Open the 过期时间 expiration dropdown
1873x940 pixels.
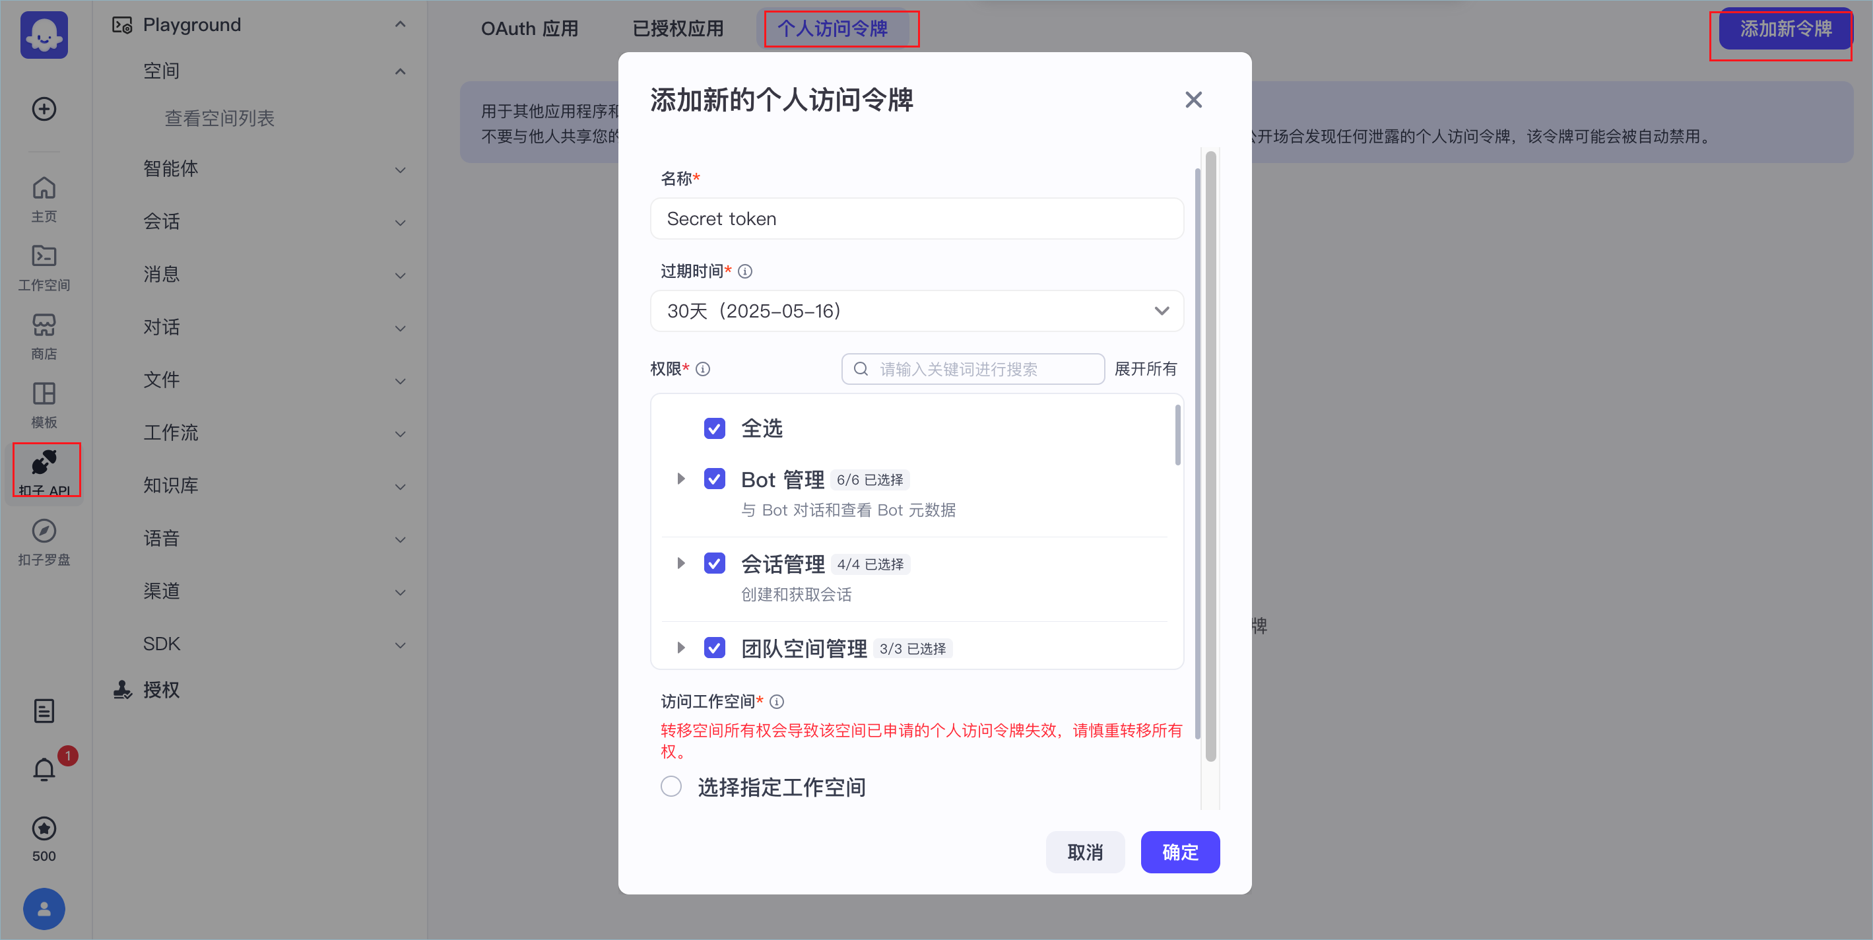[x=916, y=310]
